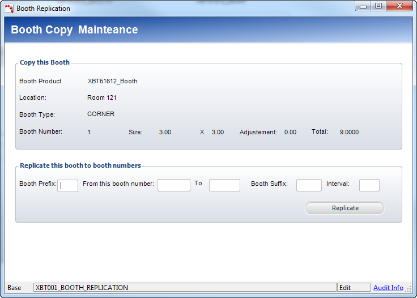Image resolution: width=417 pixels, height=298 pixels.
Task: Click the CORNER booth type value
Action: [x=100, y=114]
